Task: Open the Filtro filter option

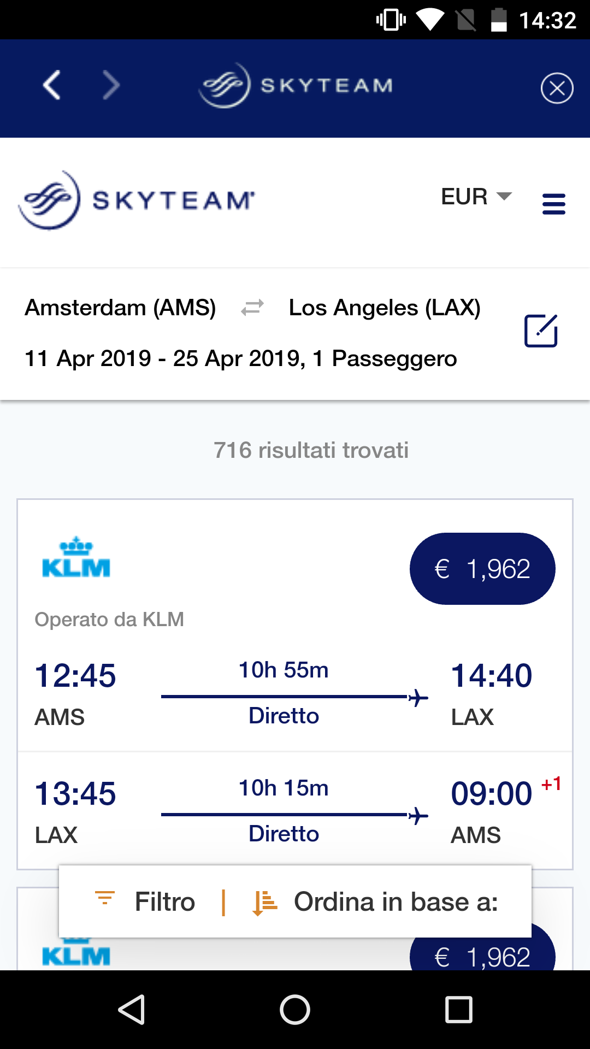Action: [164, 902]
